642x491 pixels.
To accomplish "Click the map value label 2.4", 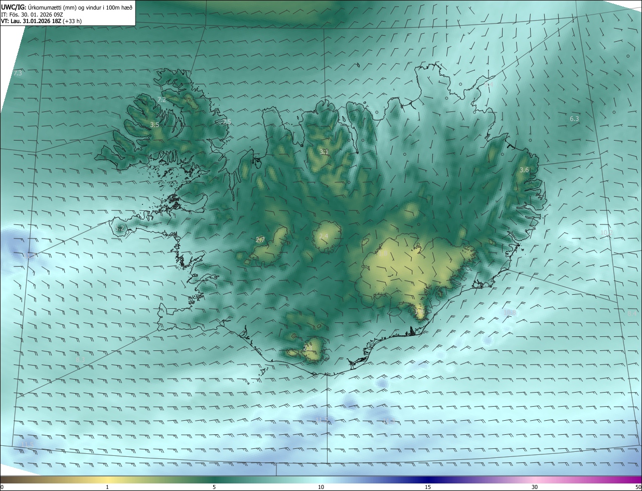I will (x=324, y=236).
